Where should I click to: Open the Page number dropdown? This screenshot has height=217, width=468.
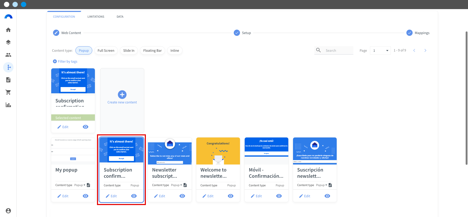(380, 50)
